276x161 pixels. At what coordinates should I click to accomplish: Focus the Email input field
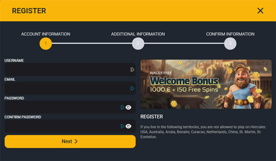pyautogui.click(x=70, y=88)
